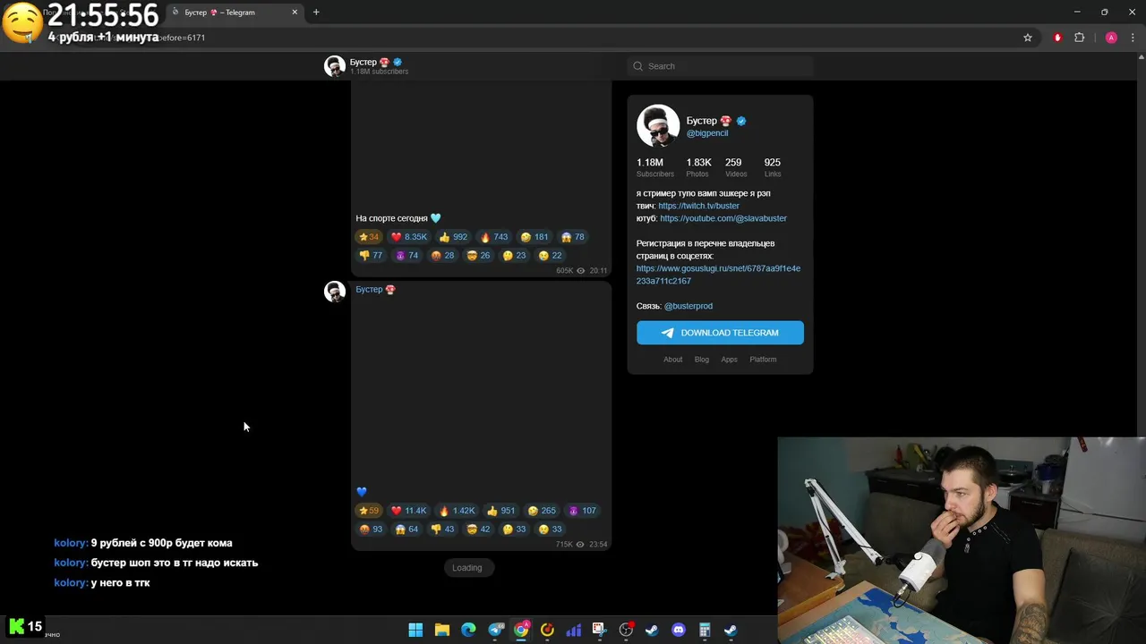Viewport: 1146px width, 644px height.
Task: Click the nerd face reaction with 26
Action: [478, 256]
